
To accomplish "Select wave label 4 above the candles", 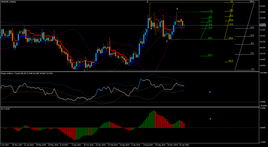I will click(177, 9).
